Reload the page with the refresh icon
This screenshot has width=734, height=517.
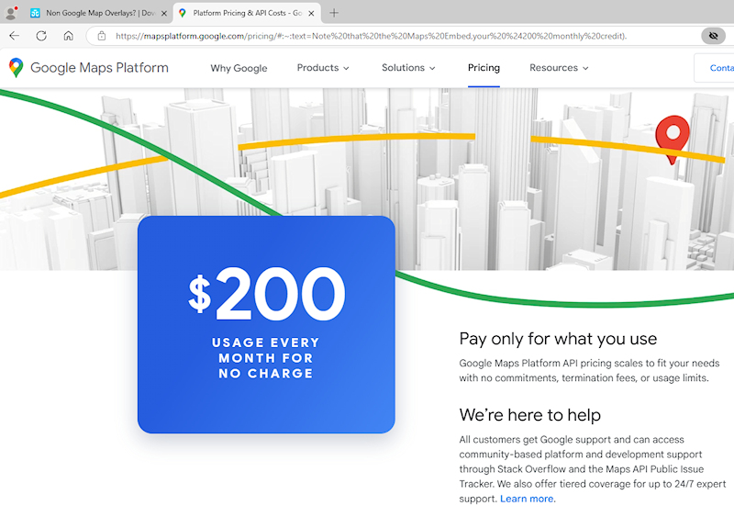(41, 36)
